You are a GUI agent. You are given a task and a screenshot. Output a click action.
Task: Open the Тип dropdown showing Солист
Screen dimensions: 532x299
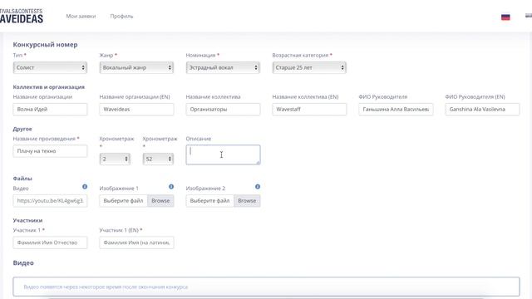50,67
